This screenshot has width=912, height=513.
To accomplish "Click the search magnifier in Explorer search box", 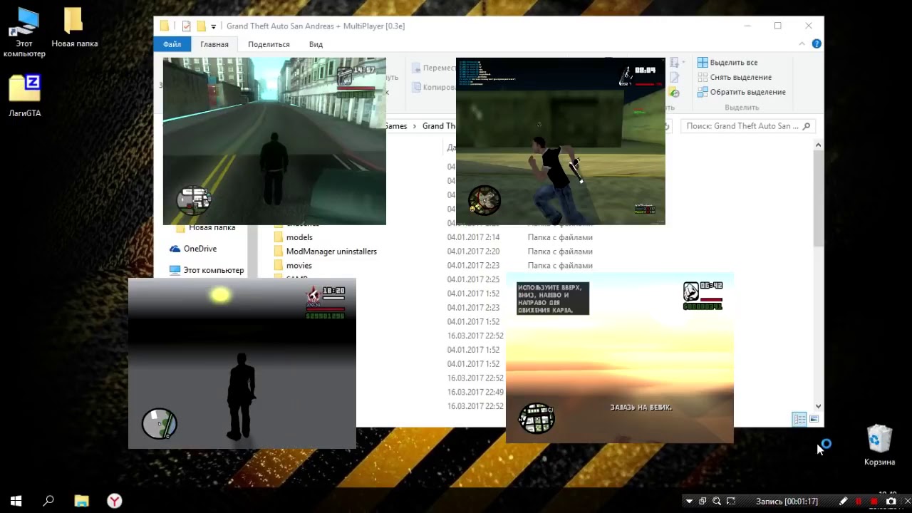I will pos(807,126).
